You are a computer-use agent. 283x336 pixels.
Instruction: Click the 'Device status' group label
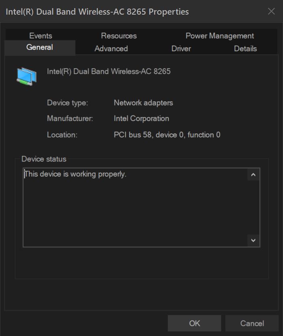coord(44,159)
